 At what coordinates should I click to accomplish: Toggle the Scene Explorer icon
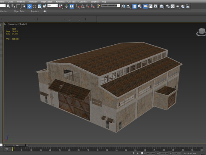(134, 6)
